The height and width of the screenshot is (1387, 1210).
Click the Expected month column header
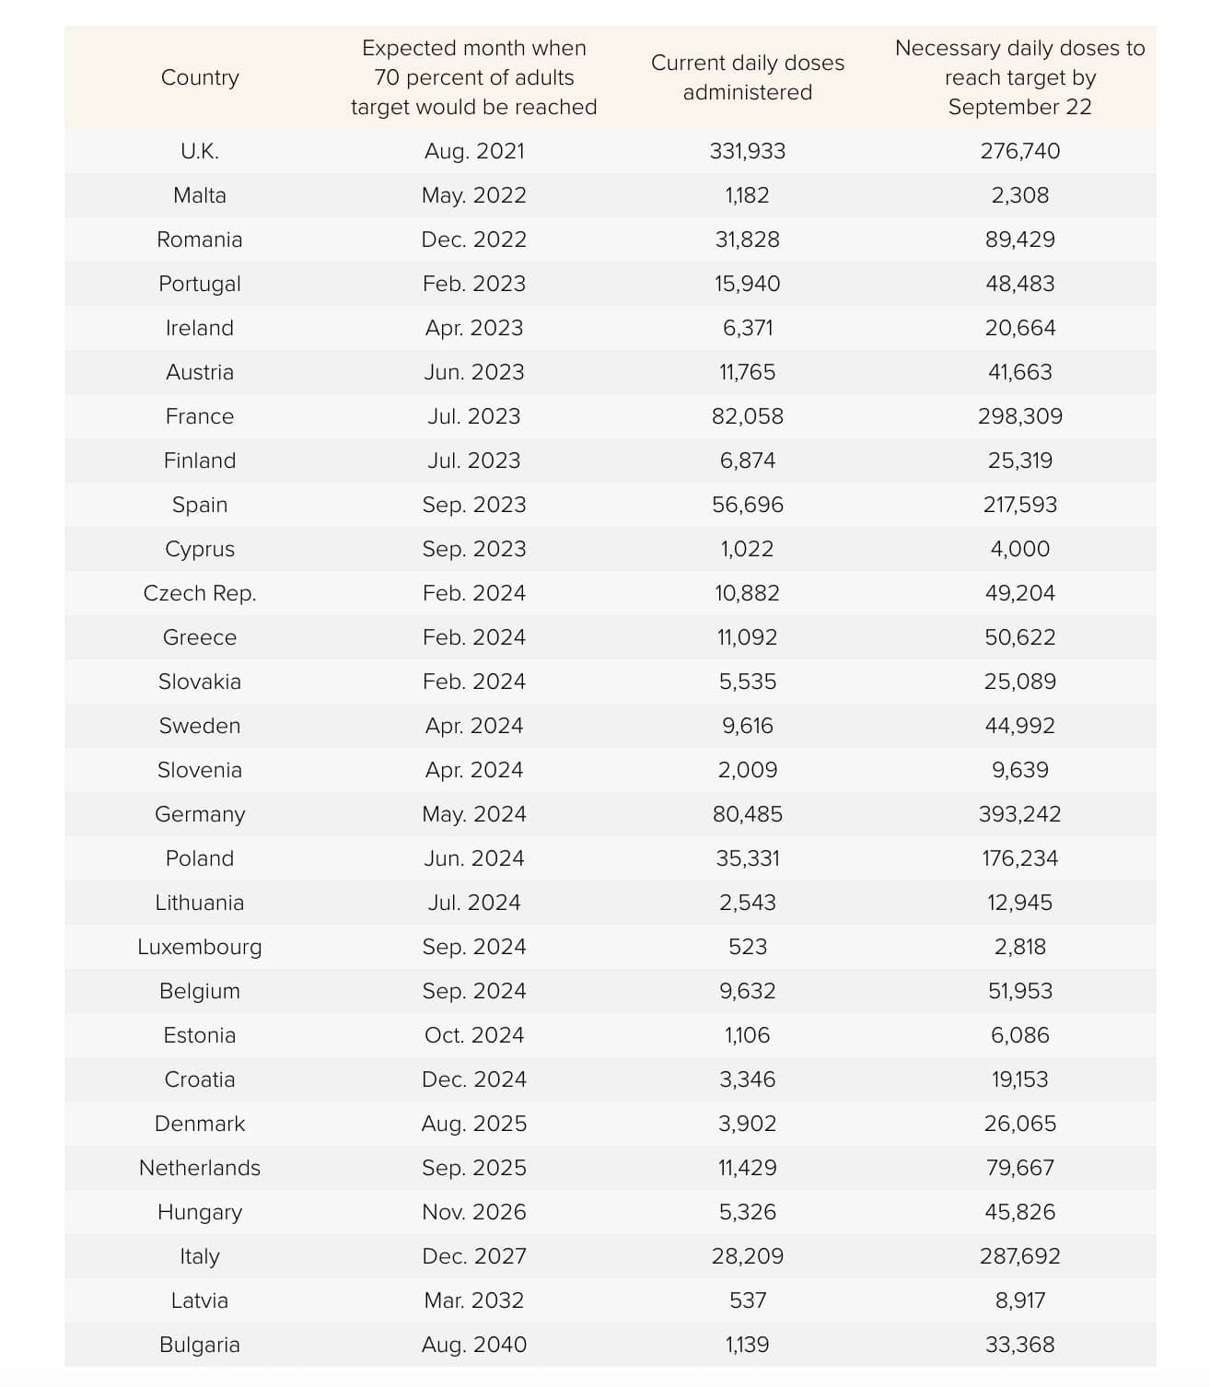tap(473, 77)
